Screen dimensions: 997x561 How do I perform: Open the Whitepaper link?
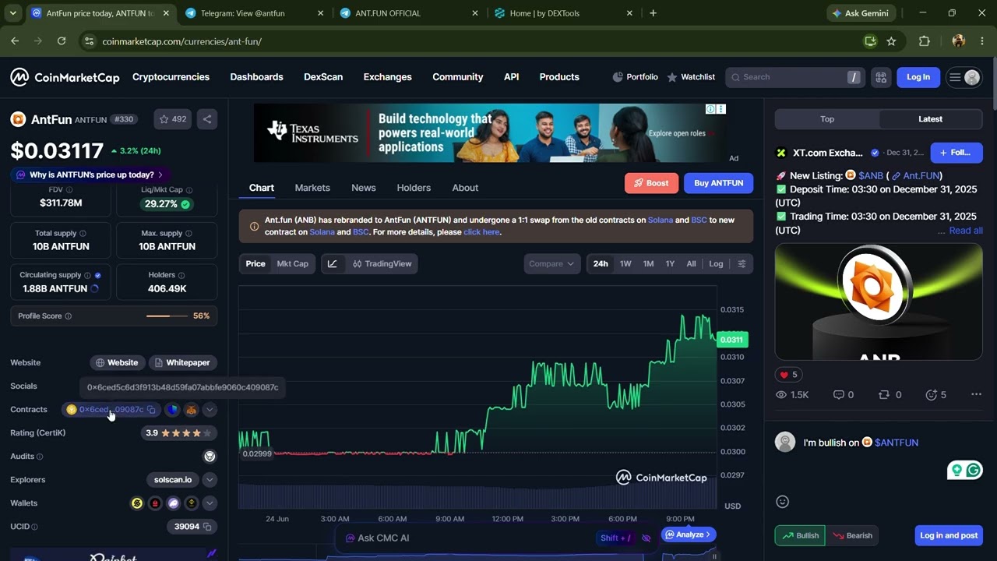182,363
